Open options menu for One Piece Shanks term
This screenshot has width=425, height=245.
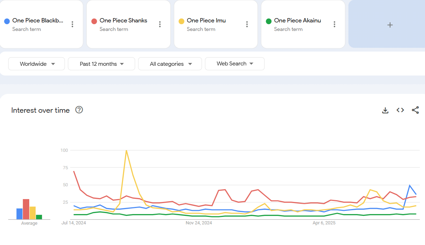tap(160, 24)
